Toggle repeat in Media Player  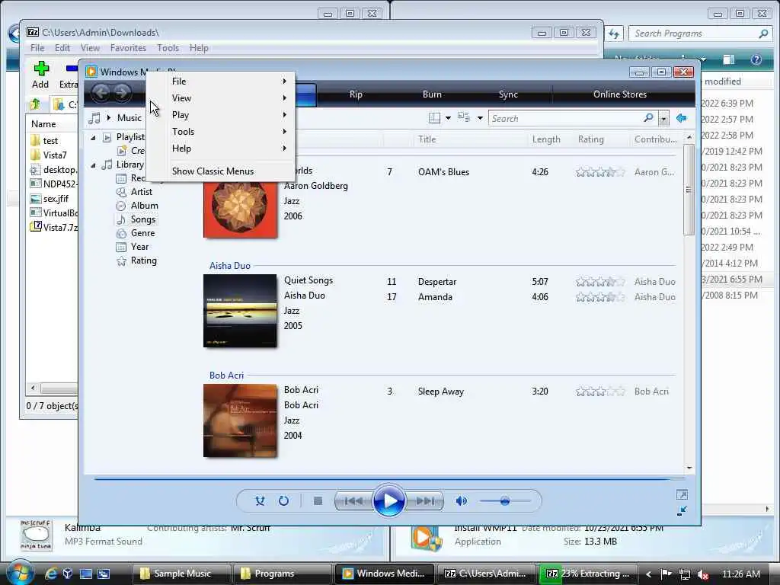(x=283, y=501)
